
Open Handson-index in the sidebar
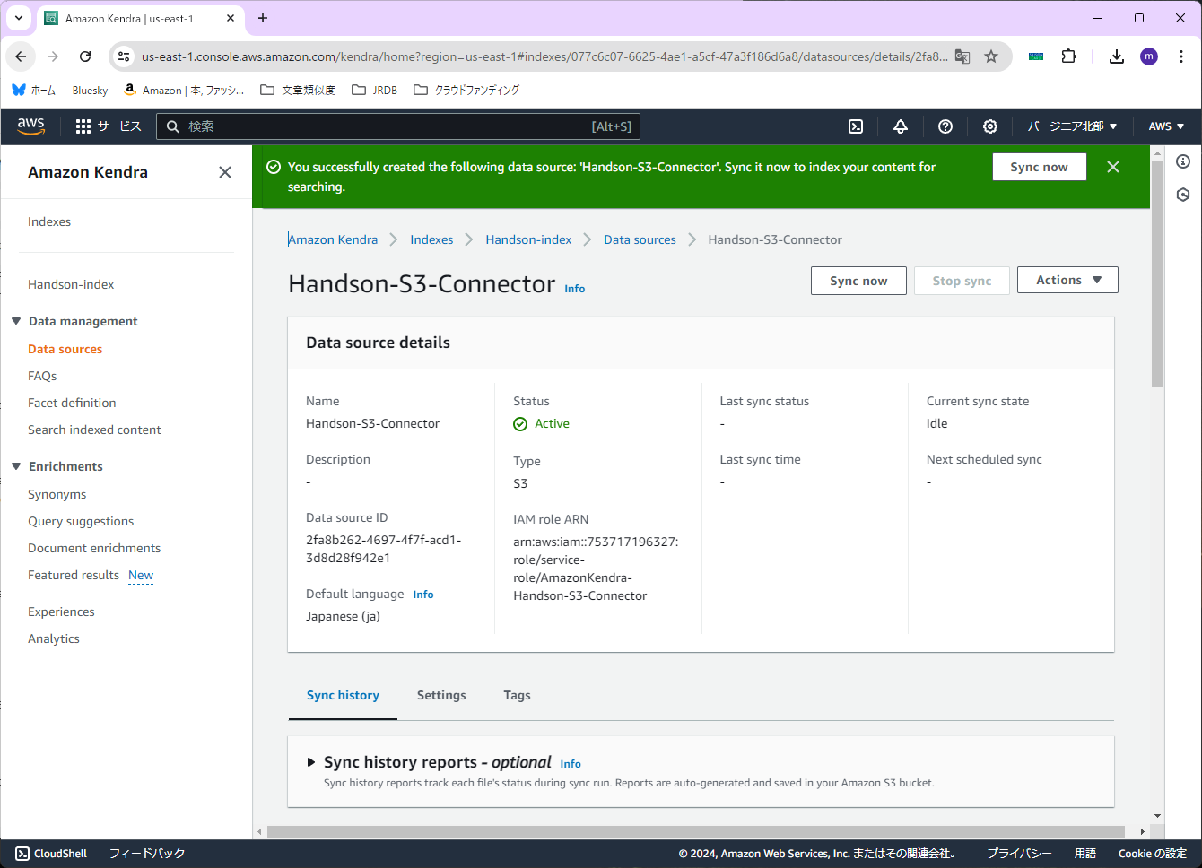[71, 284]
